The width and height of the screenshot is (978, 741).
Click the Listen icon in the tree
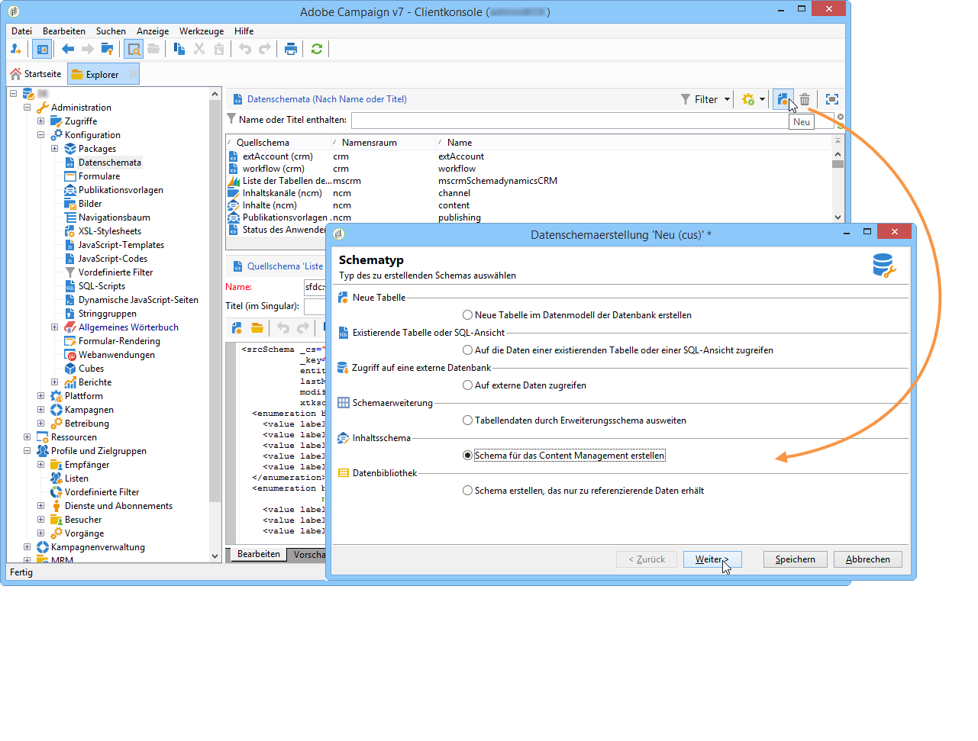point(56,478)
